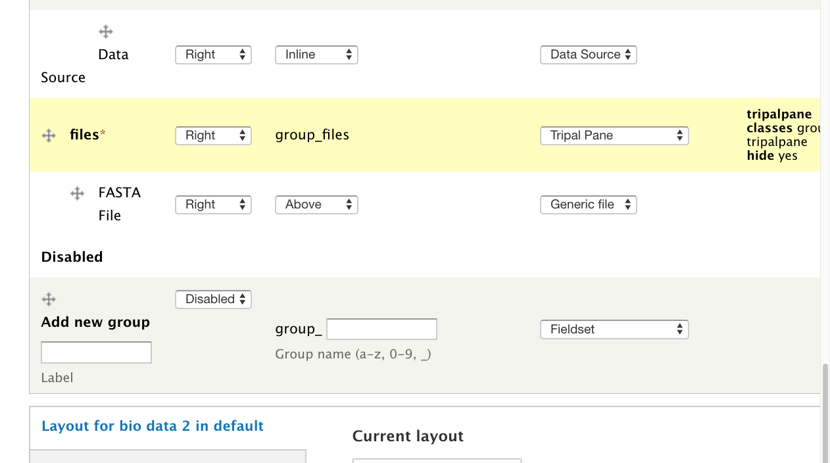Click the drag handle for Data Source row
The width and height of the screenshot is (830, 463).
click(106, 32)
